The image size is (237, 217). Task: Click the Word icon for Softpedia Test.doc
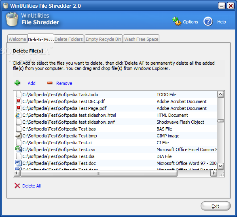click(x=19, y=163)
